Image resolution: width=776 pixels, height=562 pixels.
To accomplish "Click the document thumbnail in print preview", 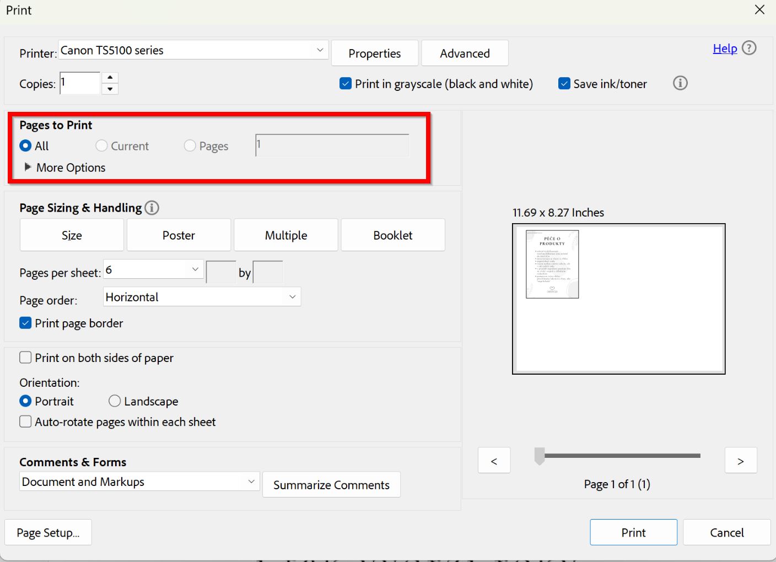I will point(552,264).
